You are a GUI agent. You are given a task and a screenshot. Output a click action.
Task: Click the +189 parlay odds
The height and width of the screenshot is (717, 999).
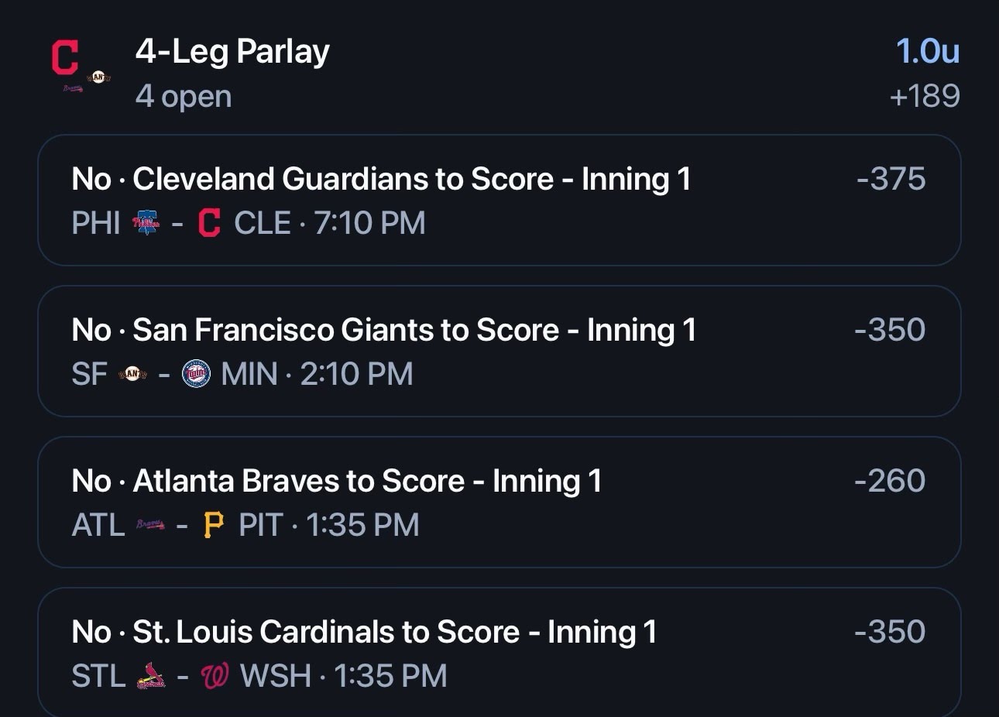pyautogui.click(x=925, y=96)
